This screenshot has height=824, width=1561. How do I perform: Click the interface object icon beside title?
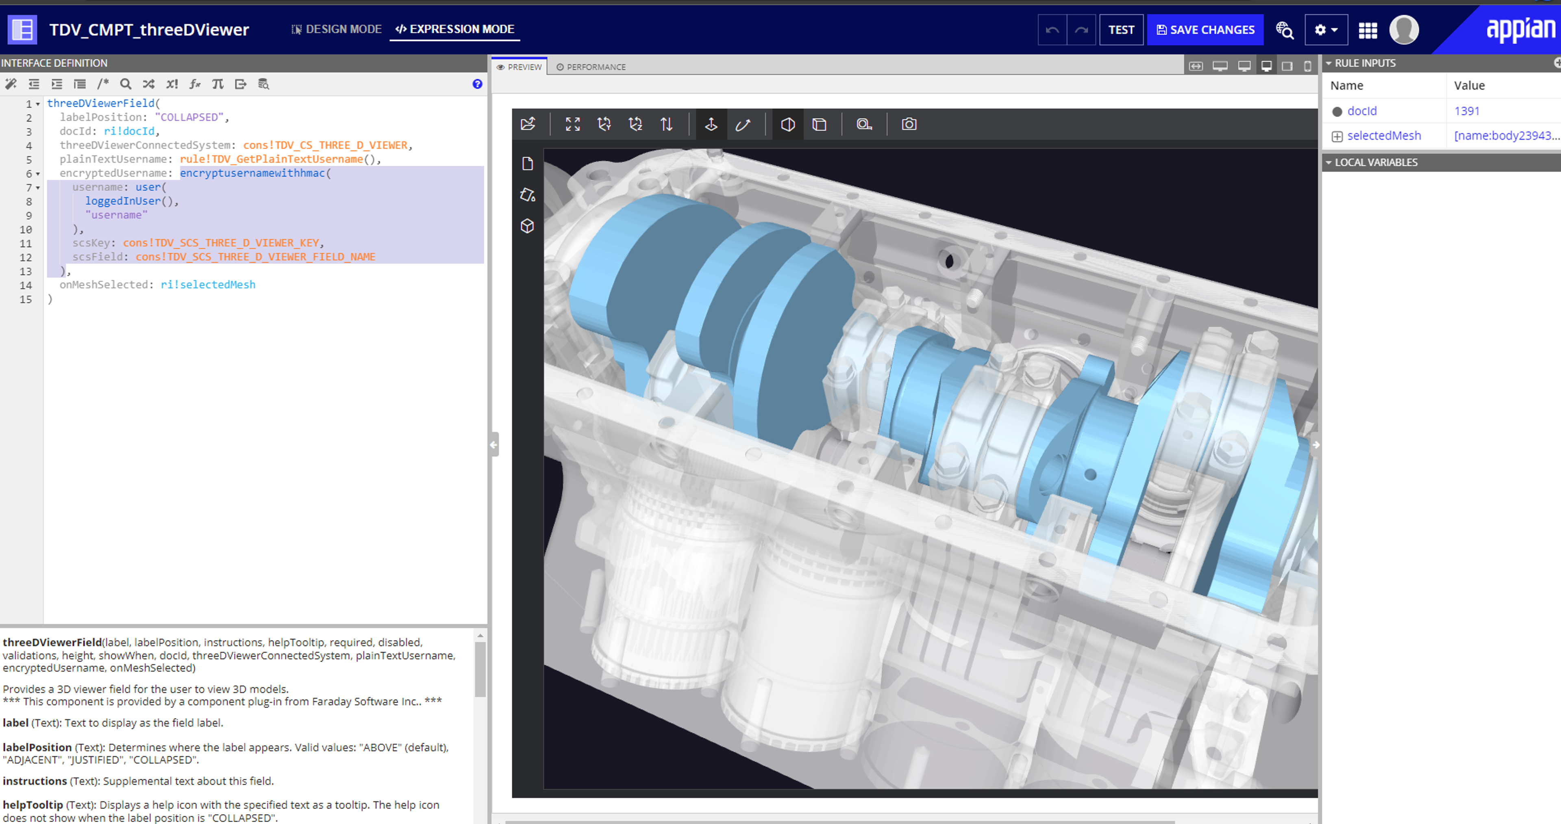coord(22,30)
